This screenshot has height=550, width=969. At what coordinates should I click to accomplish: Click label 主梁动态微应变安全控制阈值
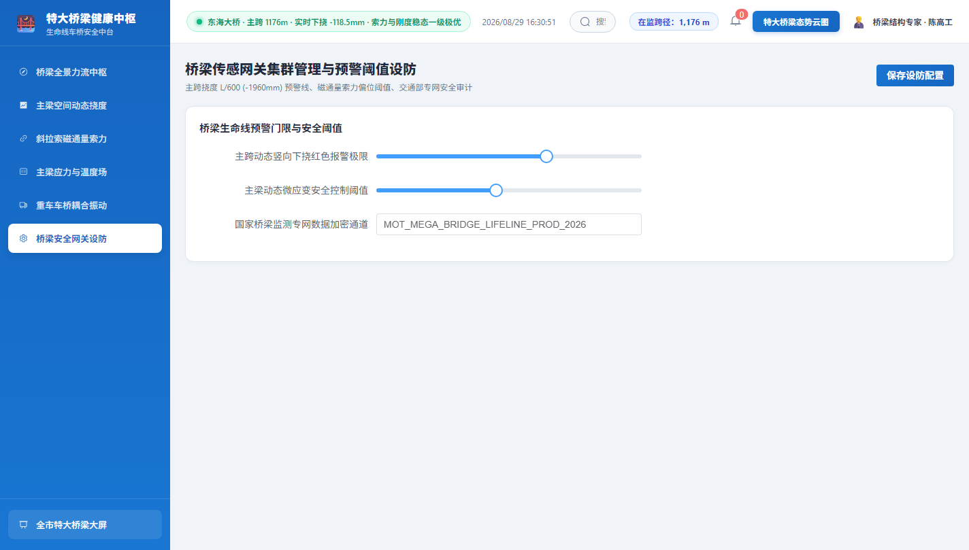tap(306, 190)
